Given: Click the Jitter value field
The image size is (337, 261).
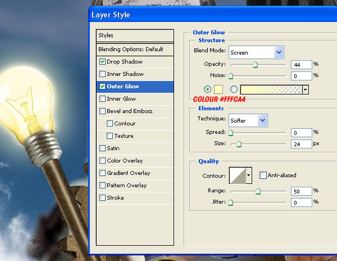Looking at the screenshot, I should [301, 202].
